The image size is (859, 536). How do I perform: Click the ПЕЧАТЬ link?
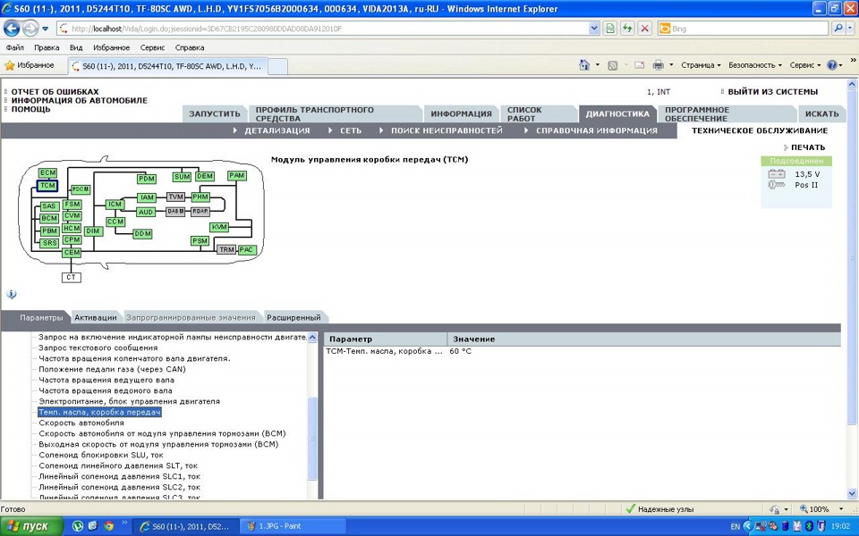(x=808, y=147)
